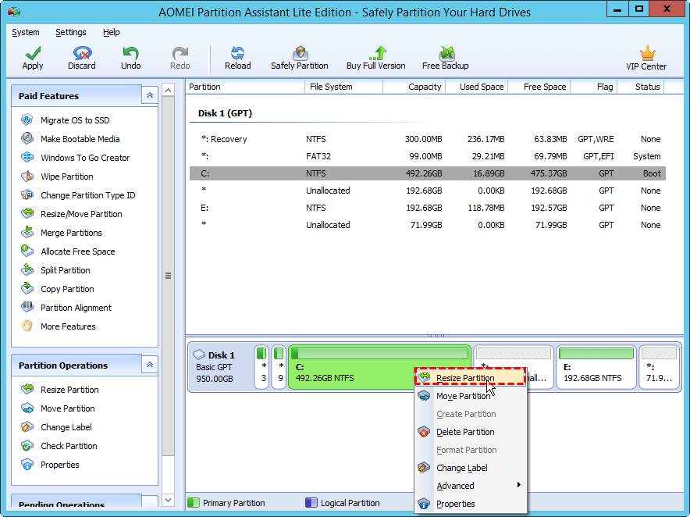Select the C: NTFS partition row
This screenshot has width=690, height=517.
click(427, 173)
